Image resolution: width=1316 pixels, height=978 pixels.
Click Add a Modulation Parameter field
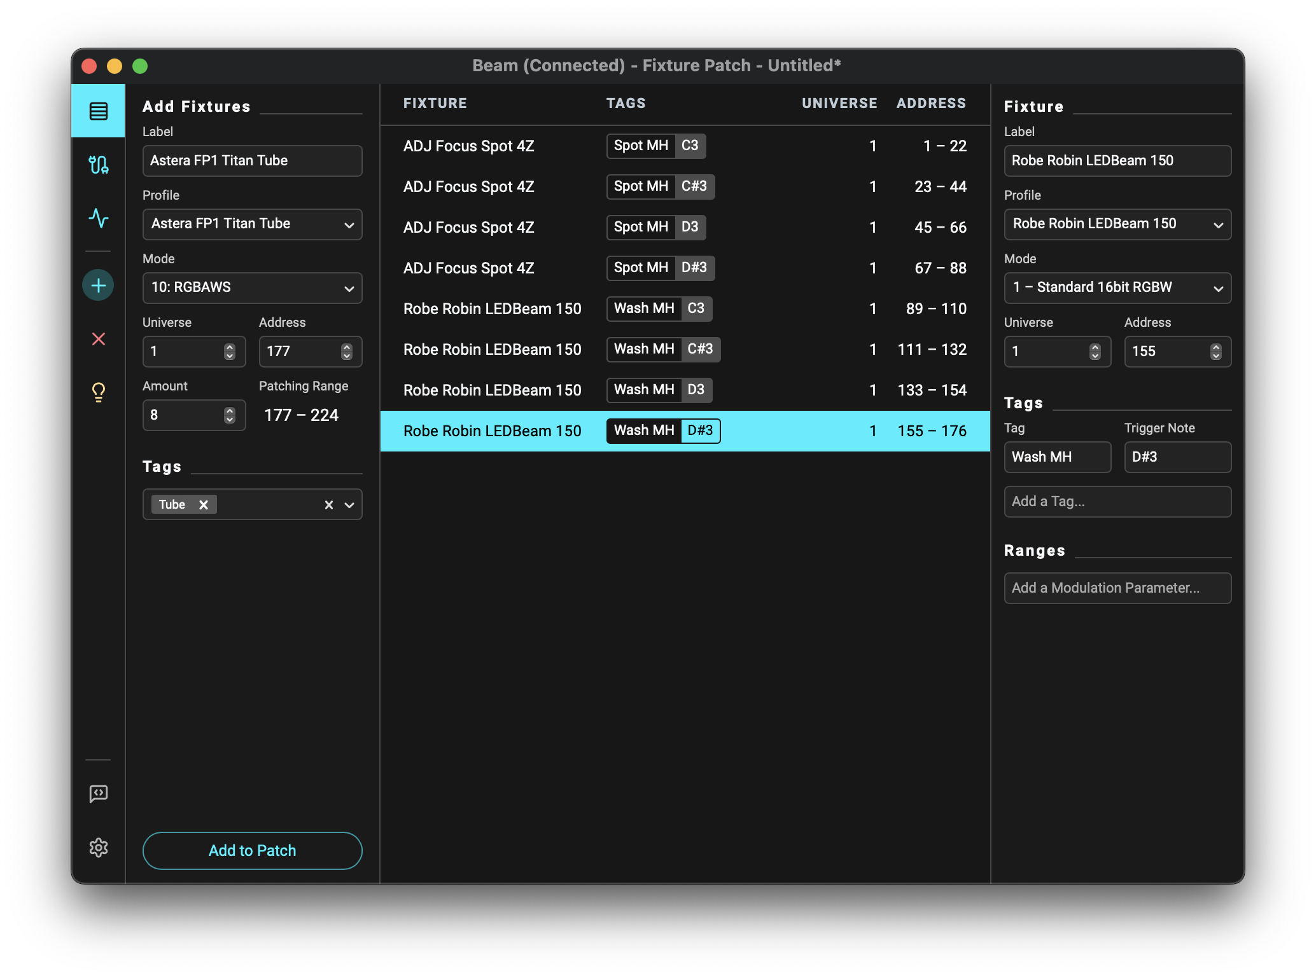tap(1117, 588)
